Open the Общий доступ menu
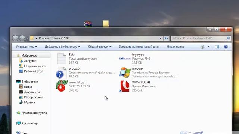Image resolution: width=239 pixels, height=134 pixels. [x=100, y=47]
